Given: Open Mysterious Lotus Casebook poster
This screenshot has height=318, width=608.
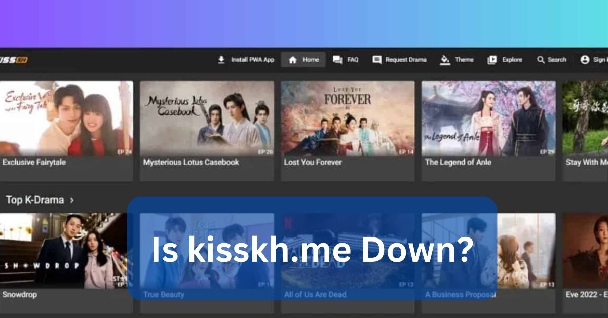Looking at the screenshot, I should (207, 118).
